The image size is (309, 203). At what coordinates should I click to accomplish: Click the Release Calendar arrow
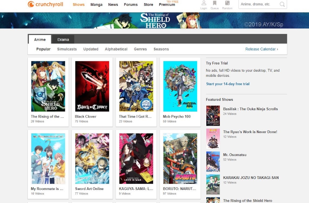[x=277, y=49]
